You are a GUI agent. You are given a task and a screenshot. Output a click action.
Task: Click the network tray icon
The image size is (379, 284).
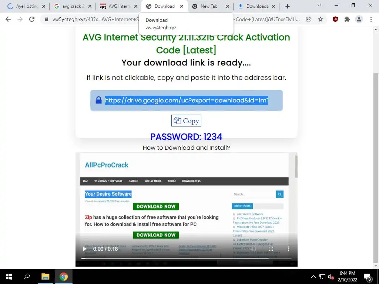coord(322,277)
